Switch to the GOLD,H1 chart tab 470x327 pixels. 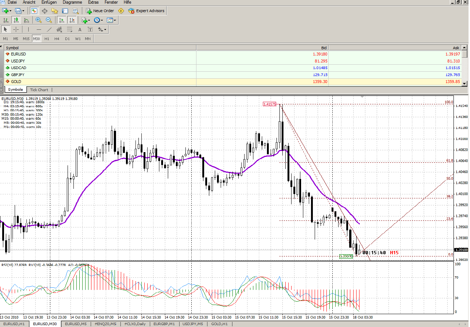pos(220,324)
